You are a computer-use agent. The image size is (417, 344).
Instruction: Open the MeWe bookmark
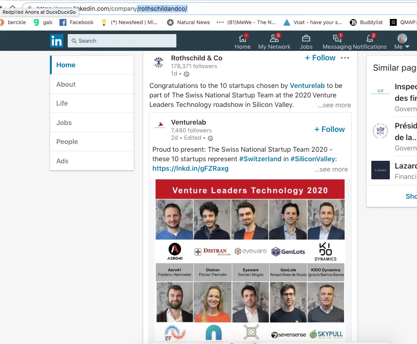[246, 22]
